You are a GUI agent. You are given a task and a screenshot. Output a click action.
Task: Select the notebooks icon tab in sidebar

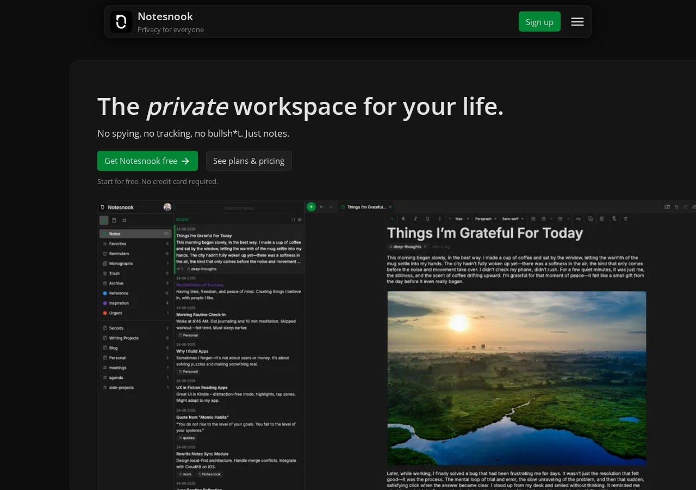[114, 220]
